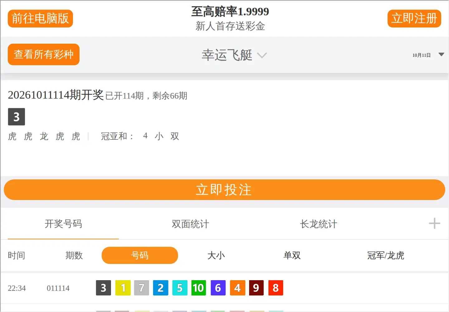Click the 立即注册 button

[414, 18]
